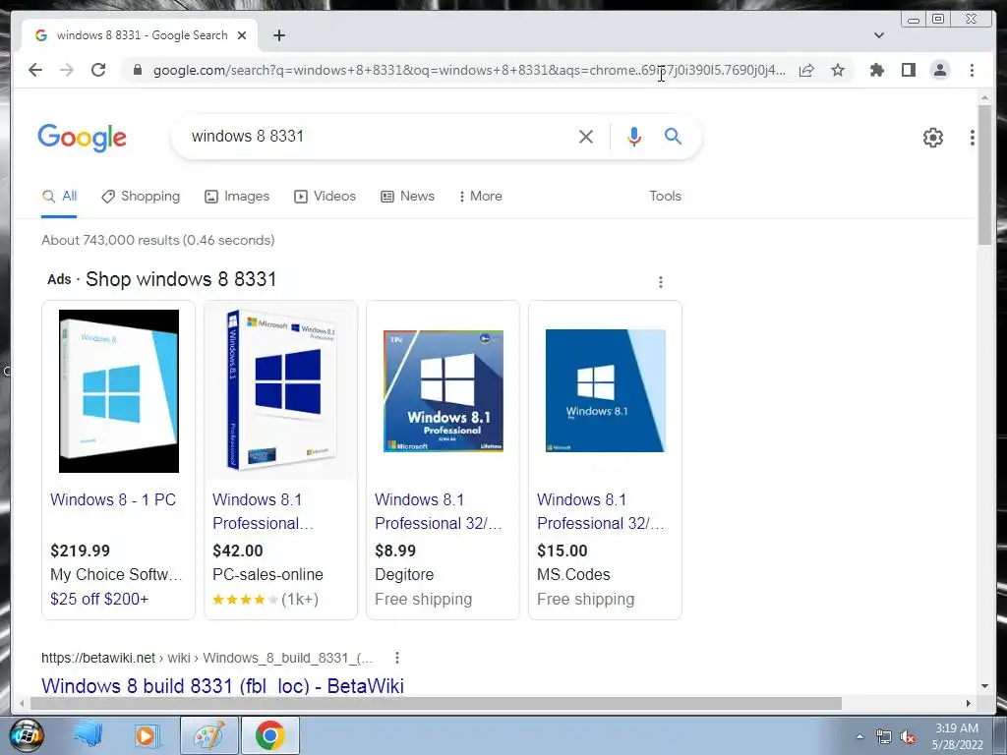Click the betawiki.net result URL breadcrumb

[207, 658]
